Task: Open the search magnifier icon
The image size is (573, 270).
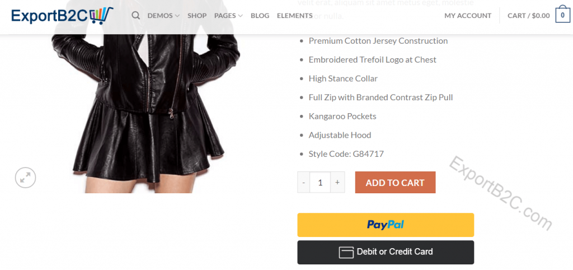Action: 135,15
